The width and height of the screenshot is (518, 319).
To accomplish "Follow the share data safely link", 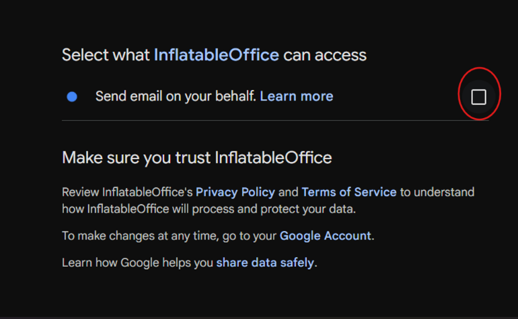I will click(265, 263).
